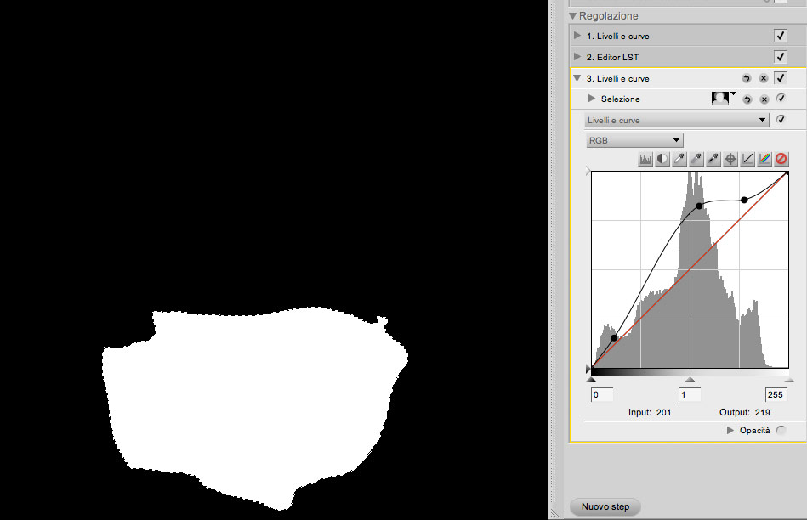The width and height of the screenshot is (807, 520).
Task: Reset step 3 Livelli e curve
Action: point(747,78)
